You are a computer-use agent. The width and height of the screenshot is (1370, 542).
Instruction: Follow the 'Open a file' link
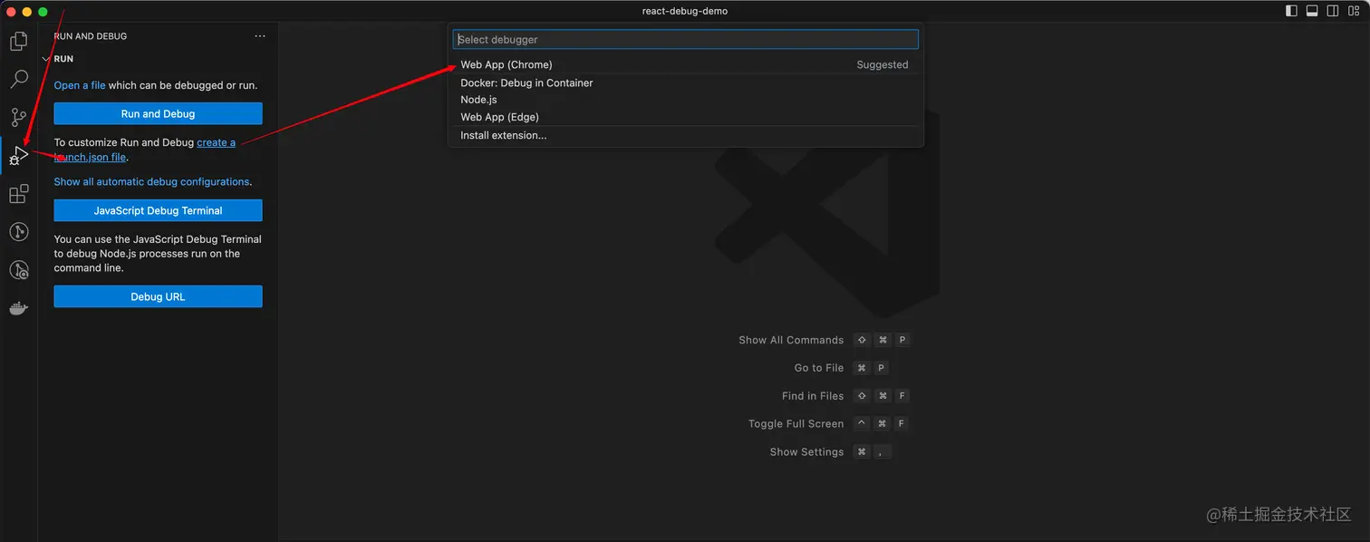pos(80,85)
